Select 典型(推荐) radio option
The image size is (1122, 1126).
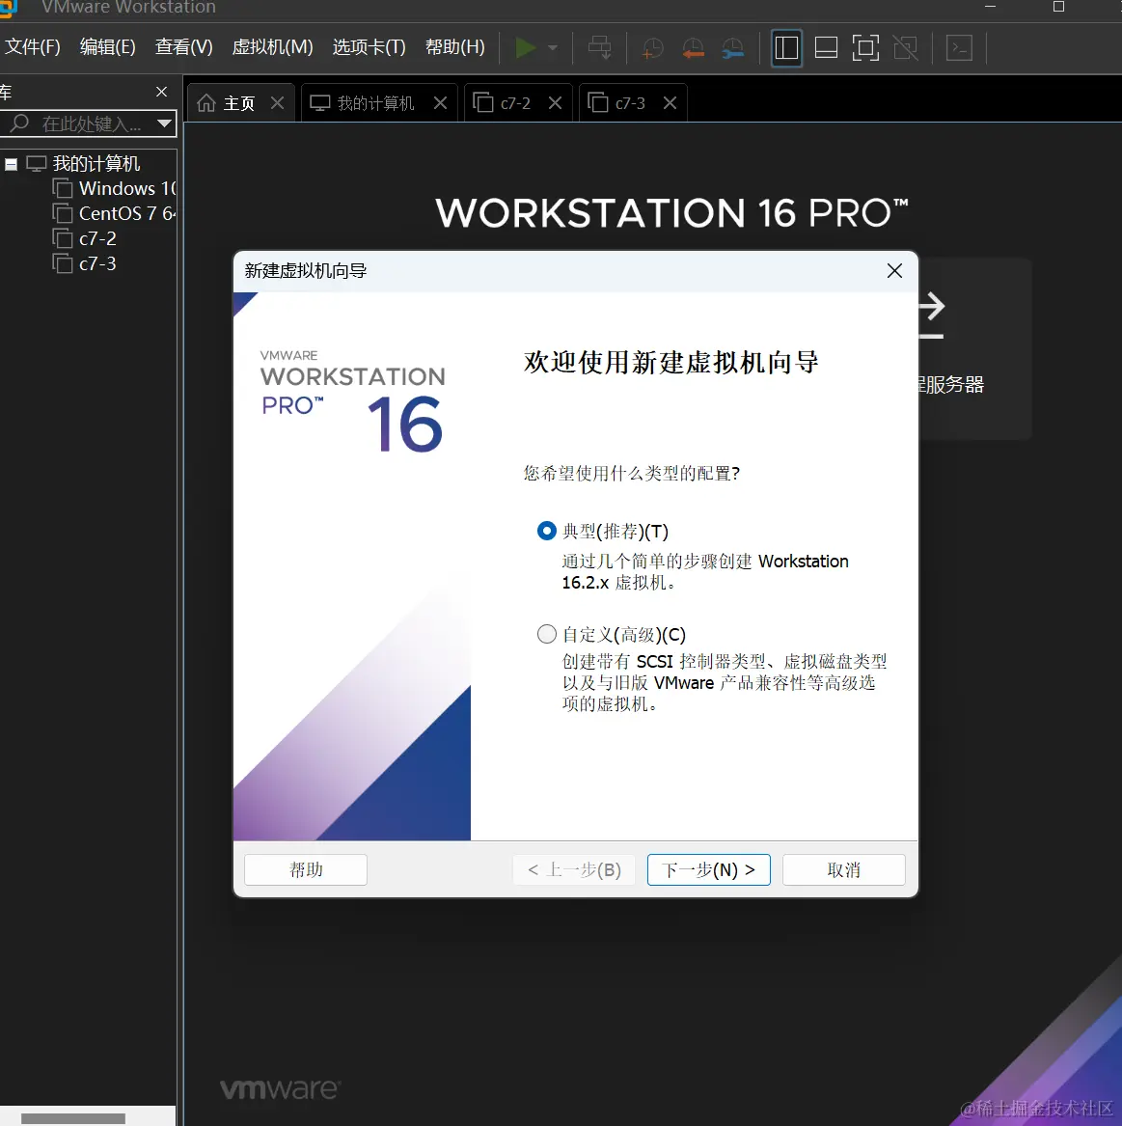[x=547, y=532]
